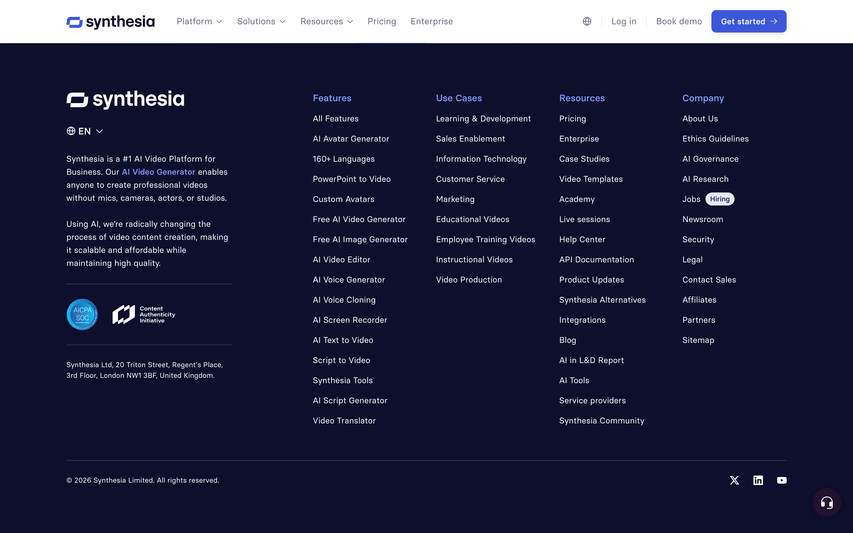The width and height of the screenshot is (853, 533).
Task: Expand the EN language selector in footer
Action: 85,131
